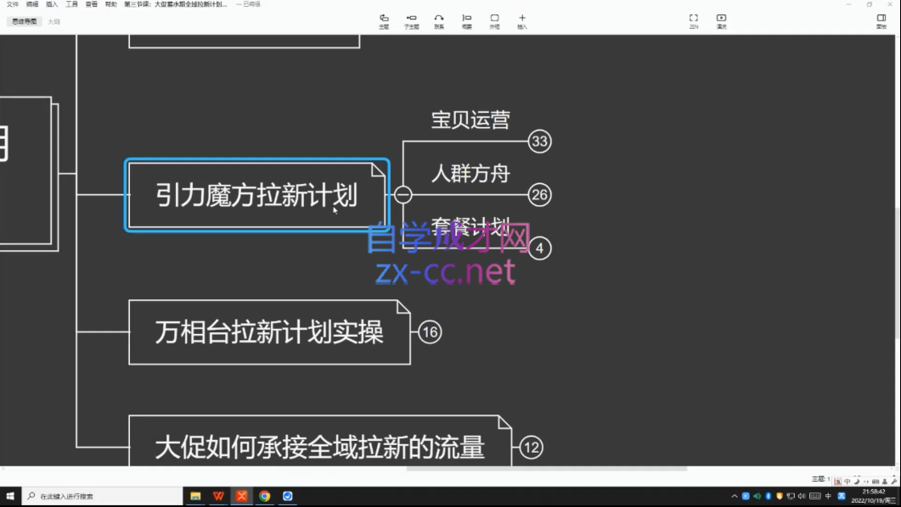Open note icon on 大促如何承接全域拉新的流量 topic
This screenshot has width=901, height=507.
click(x=504, y=423)
